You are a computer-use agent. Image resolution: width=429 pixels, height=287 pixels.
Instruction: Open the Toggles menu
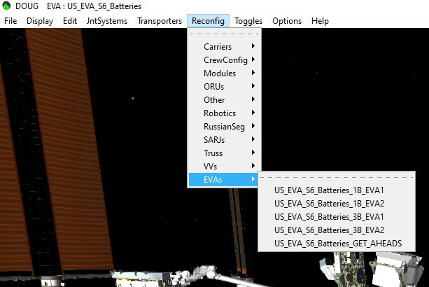pos(248,21)
